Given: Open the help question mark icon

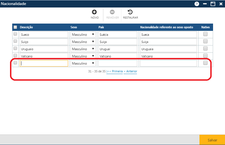Looking at the screenshot, I should (x=197, y=4).
